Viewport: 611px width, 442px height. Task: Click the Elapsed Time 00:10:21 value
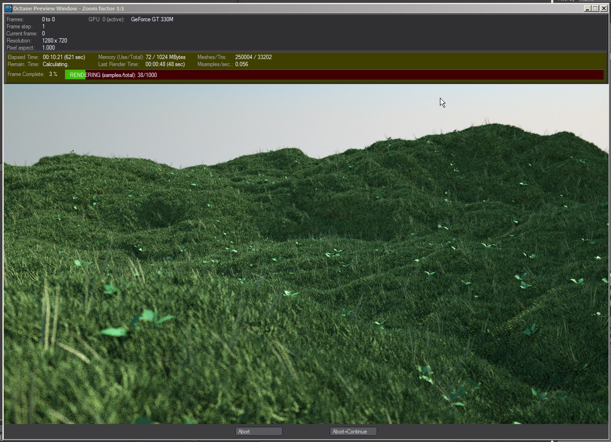[x=64, y=57]
